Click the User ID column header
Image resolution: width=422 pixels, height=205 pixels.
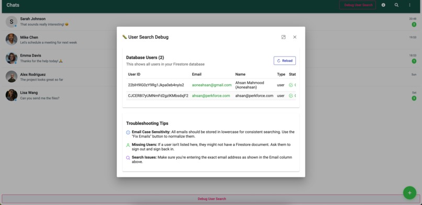click(x=134, y=74)
